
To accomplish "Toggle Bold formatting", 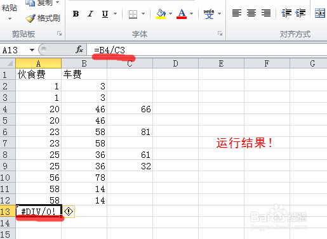I will (76, 14).
